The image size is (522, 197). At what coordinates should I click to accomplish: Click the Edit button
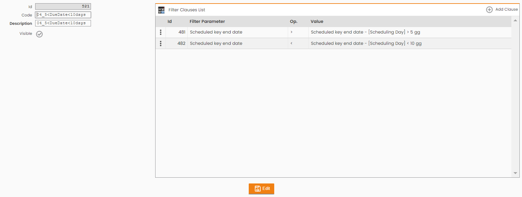tap(261, 189)
